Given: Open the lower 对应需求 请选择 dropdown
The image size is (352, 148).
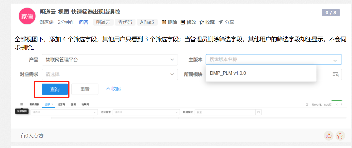Looking at the screenshot, I should click(x=147, y=112).
